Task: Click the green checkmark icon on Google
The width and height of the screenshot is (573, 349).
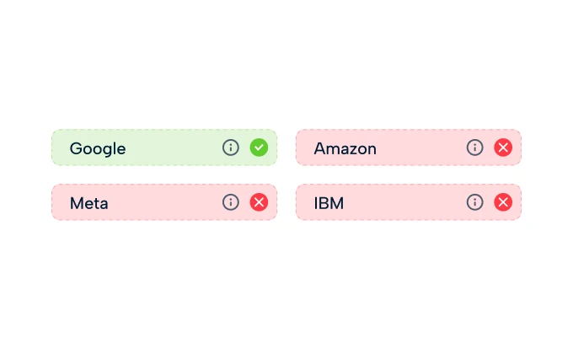Action: 259,148
